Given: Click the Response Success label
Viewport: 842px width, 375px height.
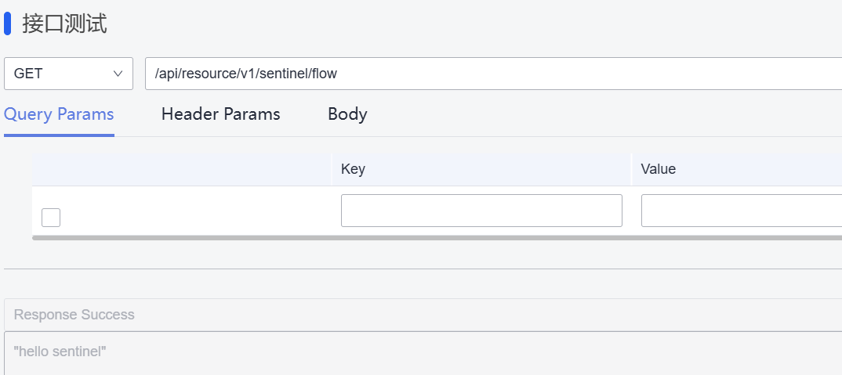Looking at the screenshot, I should click(74, 315).
